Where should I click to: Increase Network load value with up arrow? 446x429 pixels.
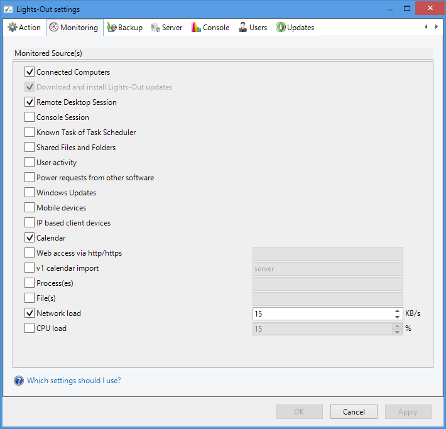397,310
